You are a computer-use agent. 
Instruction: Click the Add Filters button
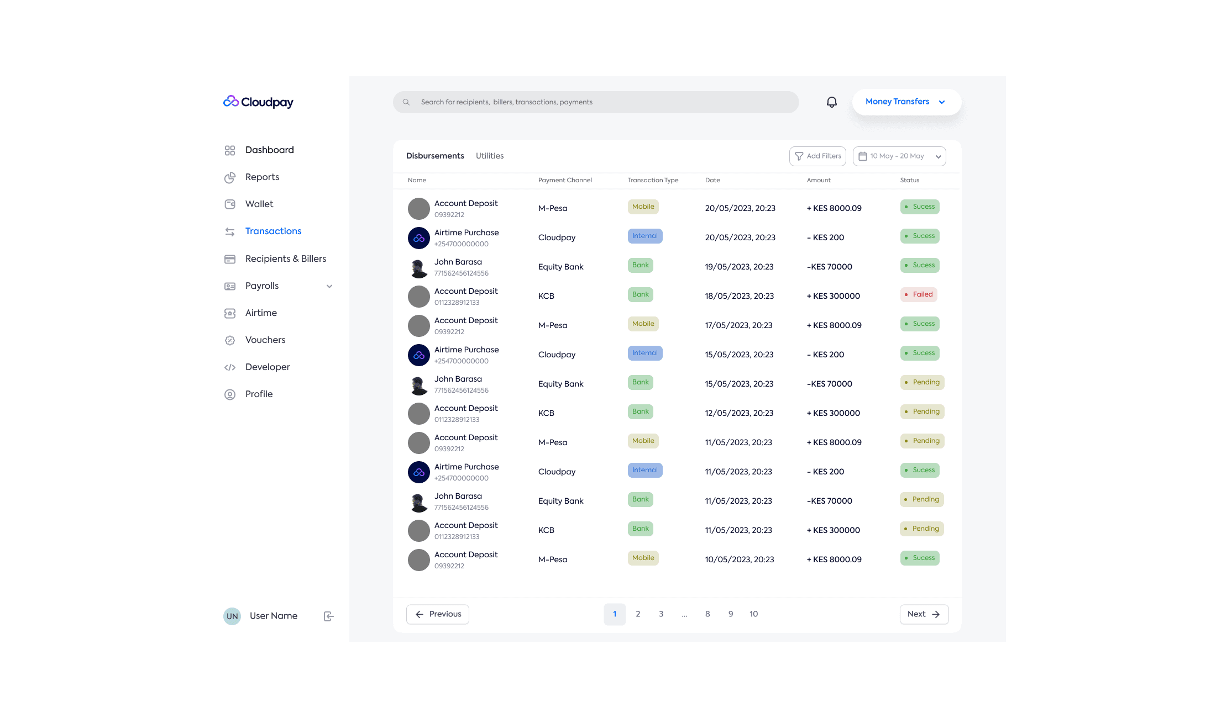(817, 156)
